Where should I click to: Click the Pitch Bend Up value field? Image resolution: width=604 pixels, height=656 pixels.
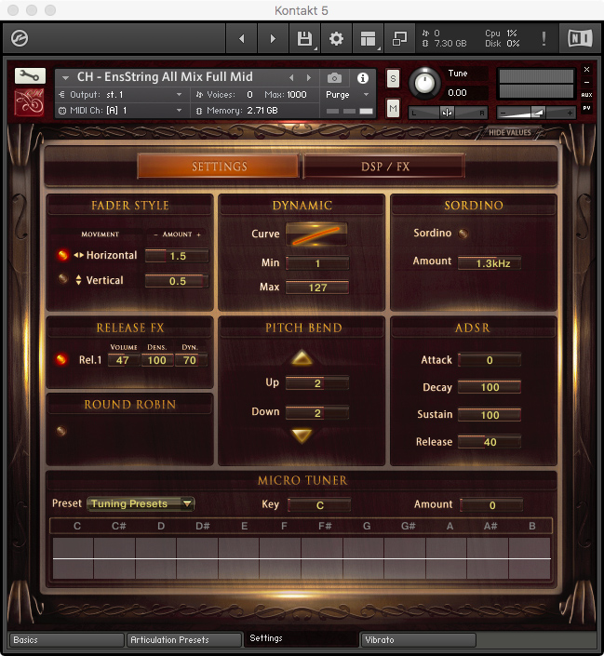point(316,383)
